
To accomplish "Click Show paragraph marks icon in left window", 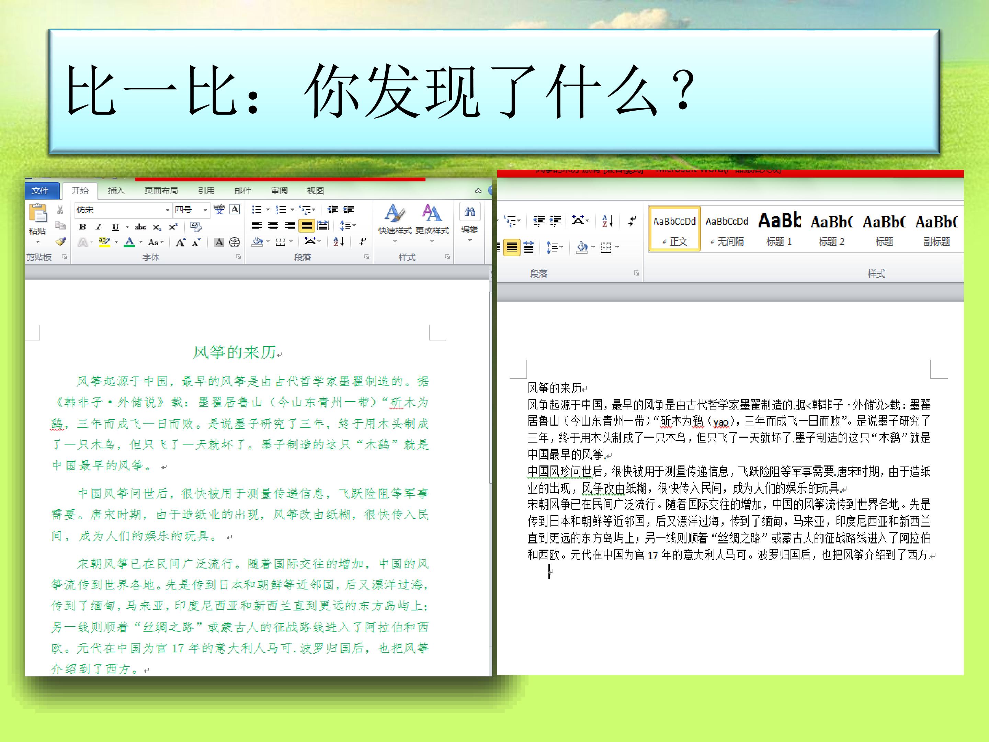I will pyautogui.click(x=363, y=242).
